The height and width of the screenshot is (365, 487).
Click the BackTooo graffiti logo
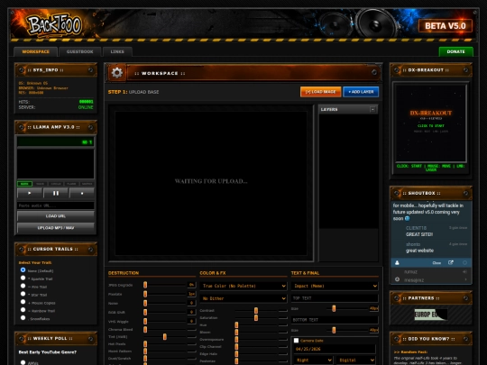click(54, 25)
